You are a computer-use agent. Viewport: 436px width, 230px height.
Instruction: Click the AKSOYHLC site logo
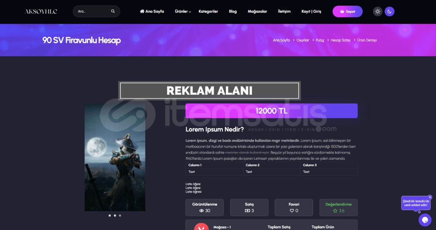[x=41, y=11]
